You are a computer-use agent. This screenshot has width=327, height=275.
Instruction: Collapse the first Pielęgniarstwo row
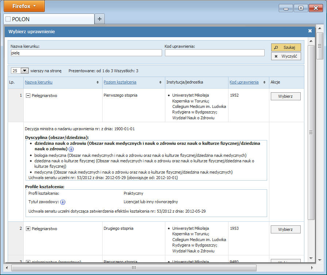click(x=28, y=96)
